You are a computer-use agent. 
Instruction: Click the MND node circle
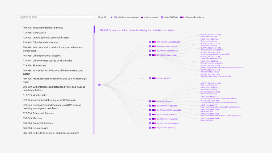tap(150, 78)
